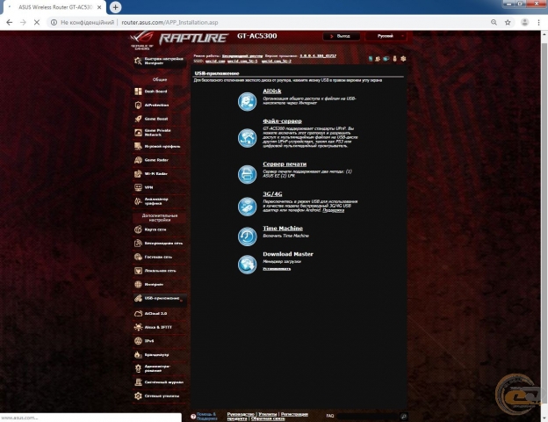Open the Сервер печати title link
The image size is (548, 422).
tap(285, 164)
